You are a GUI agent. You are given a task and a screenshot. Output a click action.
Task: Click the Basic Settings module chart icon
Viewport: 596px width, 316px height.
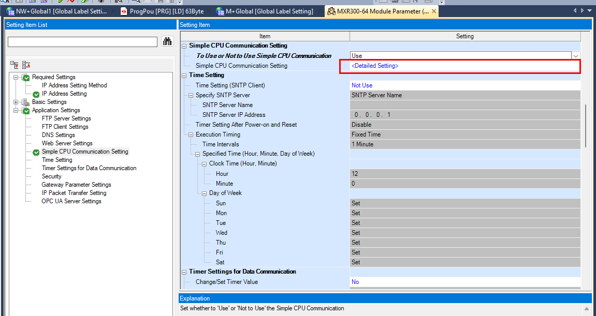click(25, 102)
